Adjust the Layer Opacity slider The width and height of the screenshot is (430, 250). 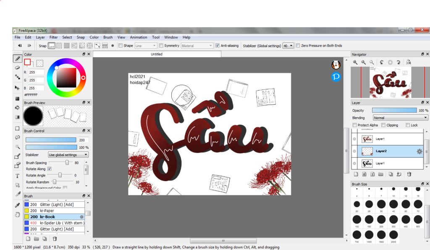(x=394, y=111)
